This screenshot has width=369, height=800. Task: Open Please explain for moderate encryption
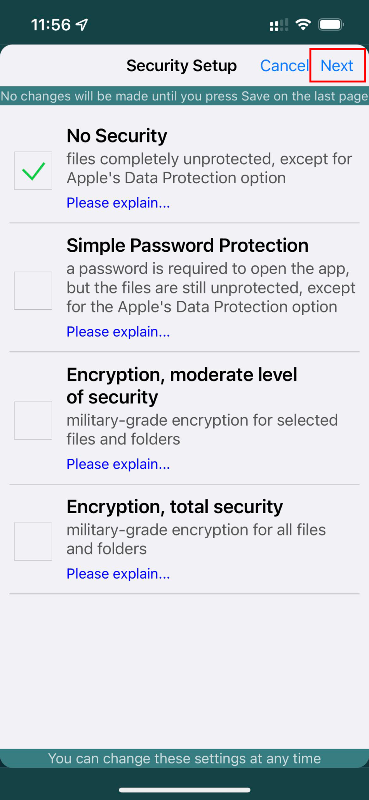click(x=118, y=464)
